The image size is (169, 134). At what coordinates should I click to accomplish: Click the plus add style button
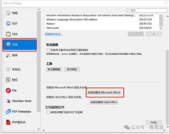tap(154, 34)
